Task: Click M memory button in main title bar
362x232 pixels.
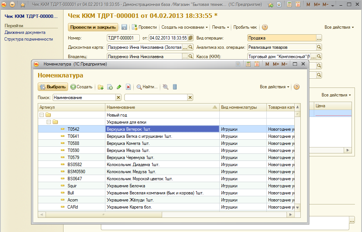Action: [x=309, y=4]
